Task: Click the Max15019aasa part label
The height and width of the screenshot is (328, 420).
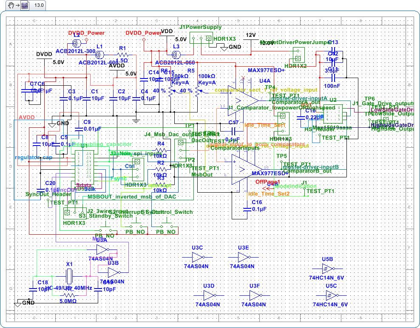Action: tap(332, 128)
